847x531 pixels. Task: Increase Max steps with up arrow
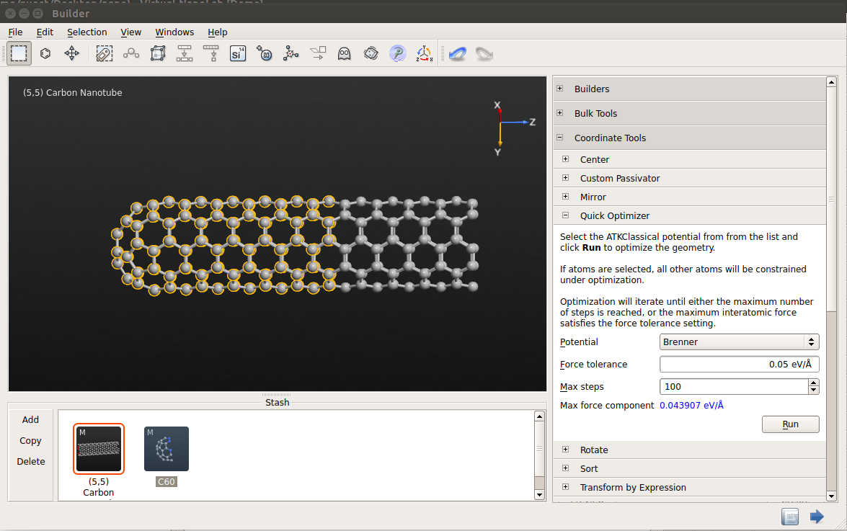(x=814, y=383)
